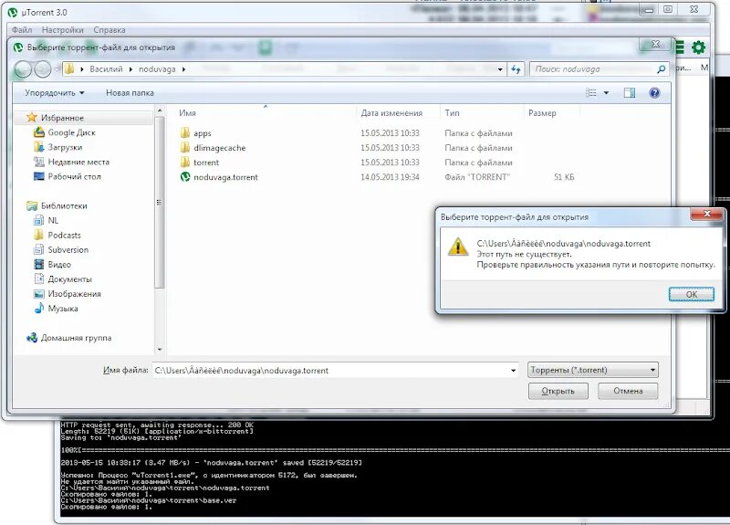Click the green list icon in uTorrent toolbar
The image size is (730, 525).
[679, 47]
